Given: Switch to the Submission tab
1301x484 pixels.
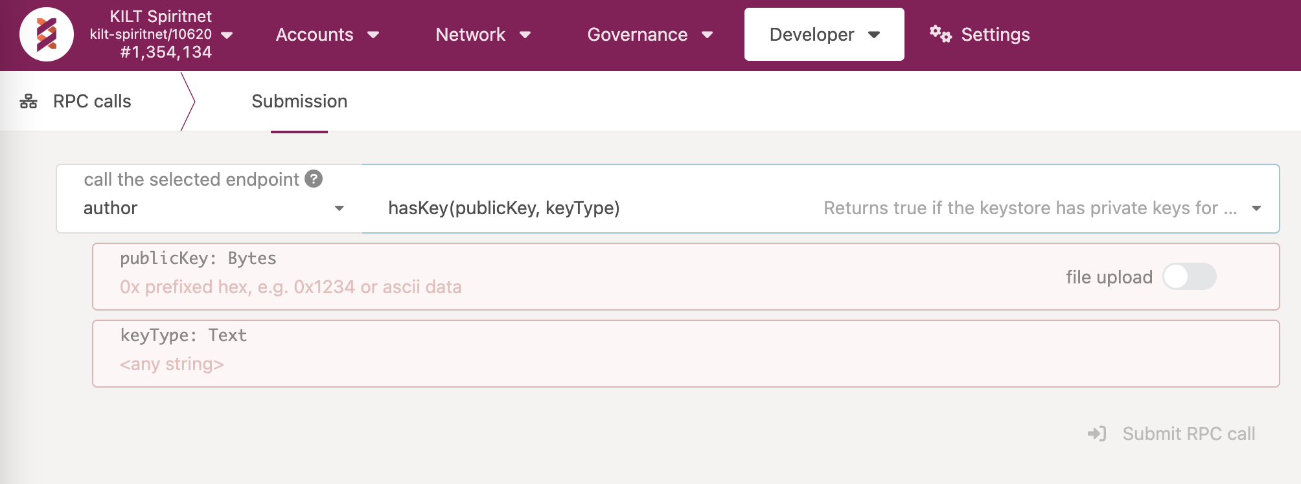Looking at the screenshot, I should coord(299,102).
